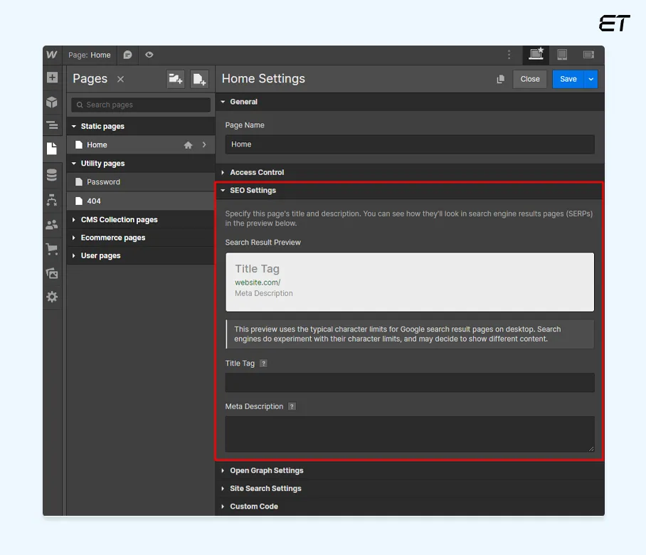Screen dimensions: 646x555
Task: Switch to mobile landscape breakpoint
Action: click(589, 55)
